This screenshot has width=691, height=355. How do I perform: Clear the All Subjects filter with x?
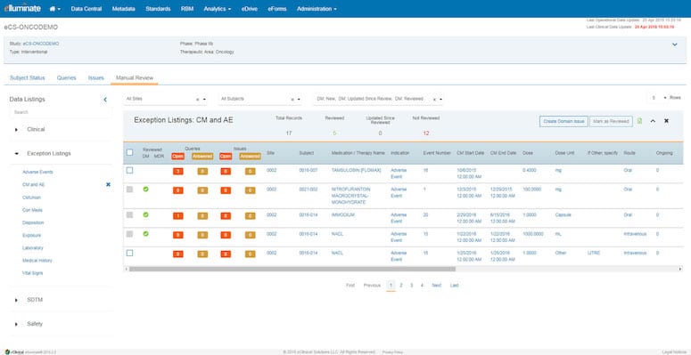coord(292,100)
